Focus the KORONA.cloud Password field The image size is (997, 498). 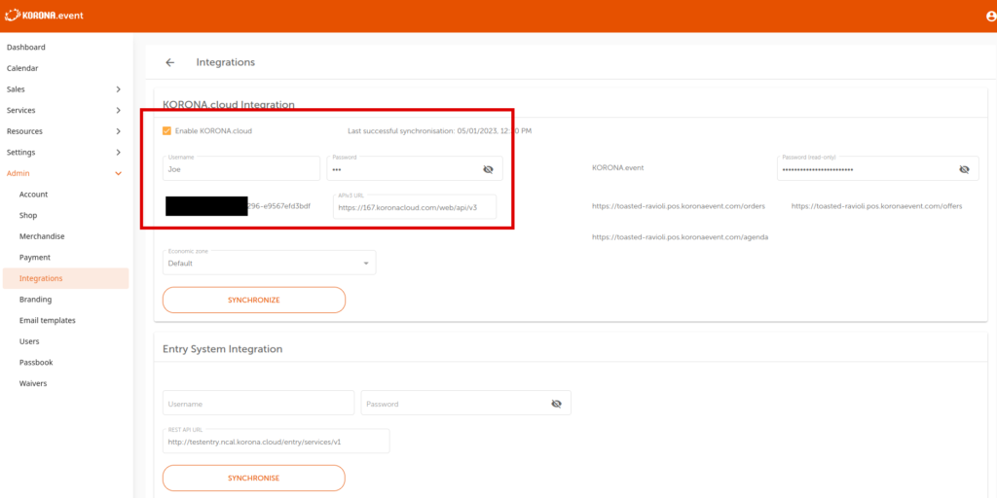(x=415, y=168)
